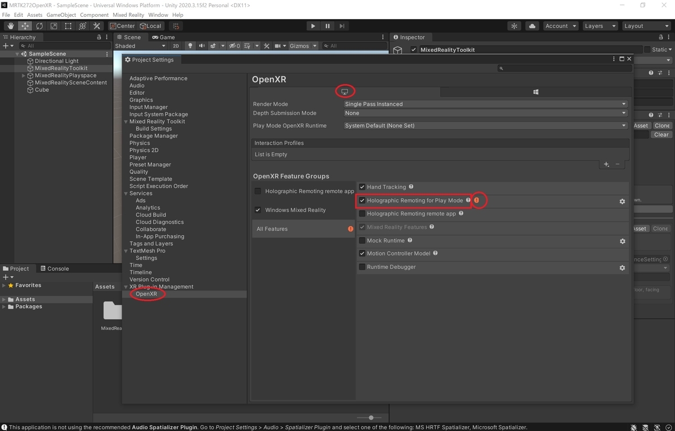Pause Play mode
Image resolution: width=675 pixels, height=431 pixels.
(327, 26)
